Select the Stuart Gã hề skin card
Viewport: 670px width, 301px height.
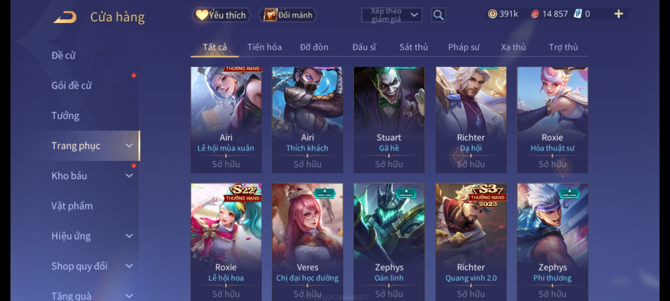pos(389,120)
